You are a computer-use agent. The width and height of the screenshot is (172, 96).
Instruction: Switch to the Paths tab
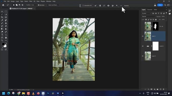155,10
